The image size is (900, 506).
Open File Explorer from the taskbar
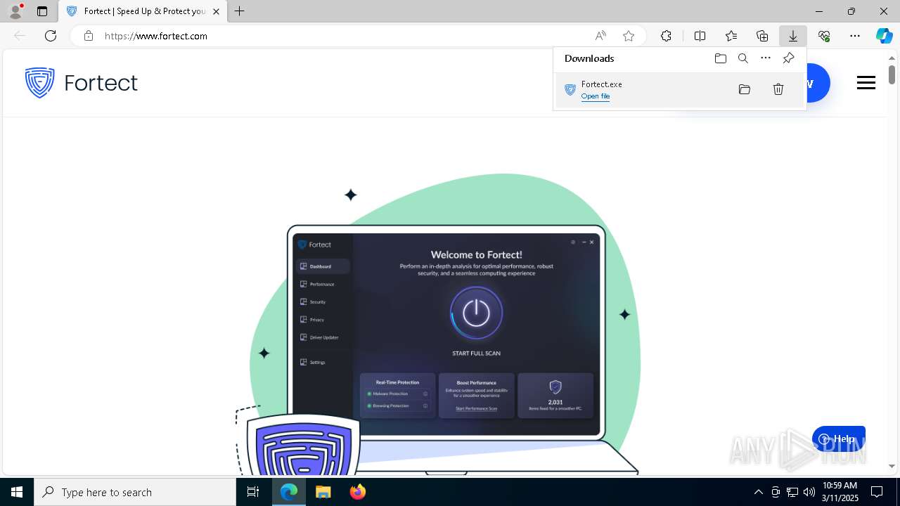(x=323, y=492)
